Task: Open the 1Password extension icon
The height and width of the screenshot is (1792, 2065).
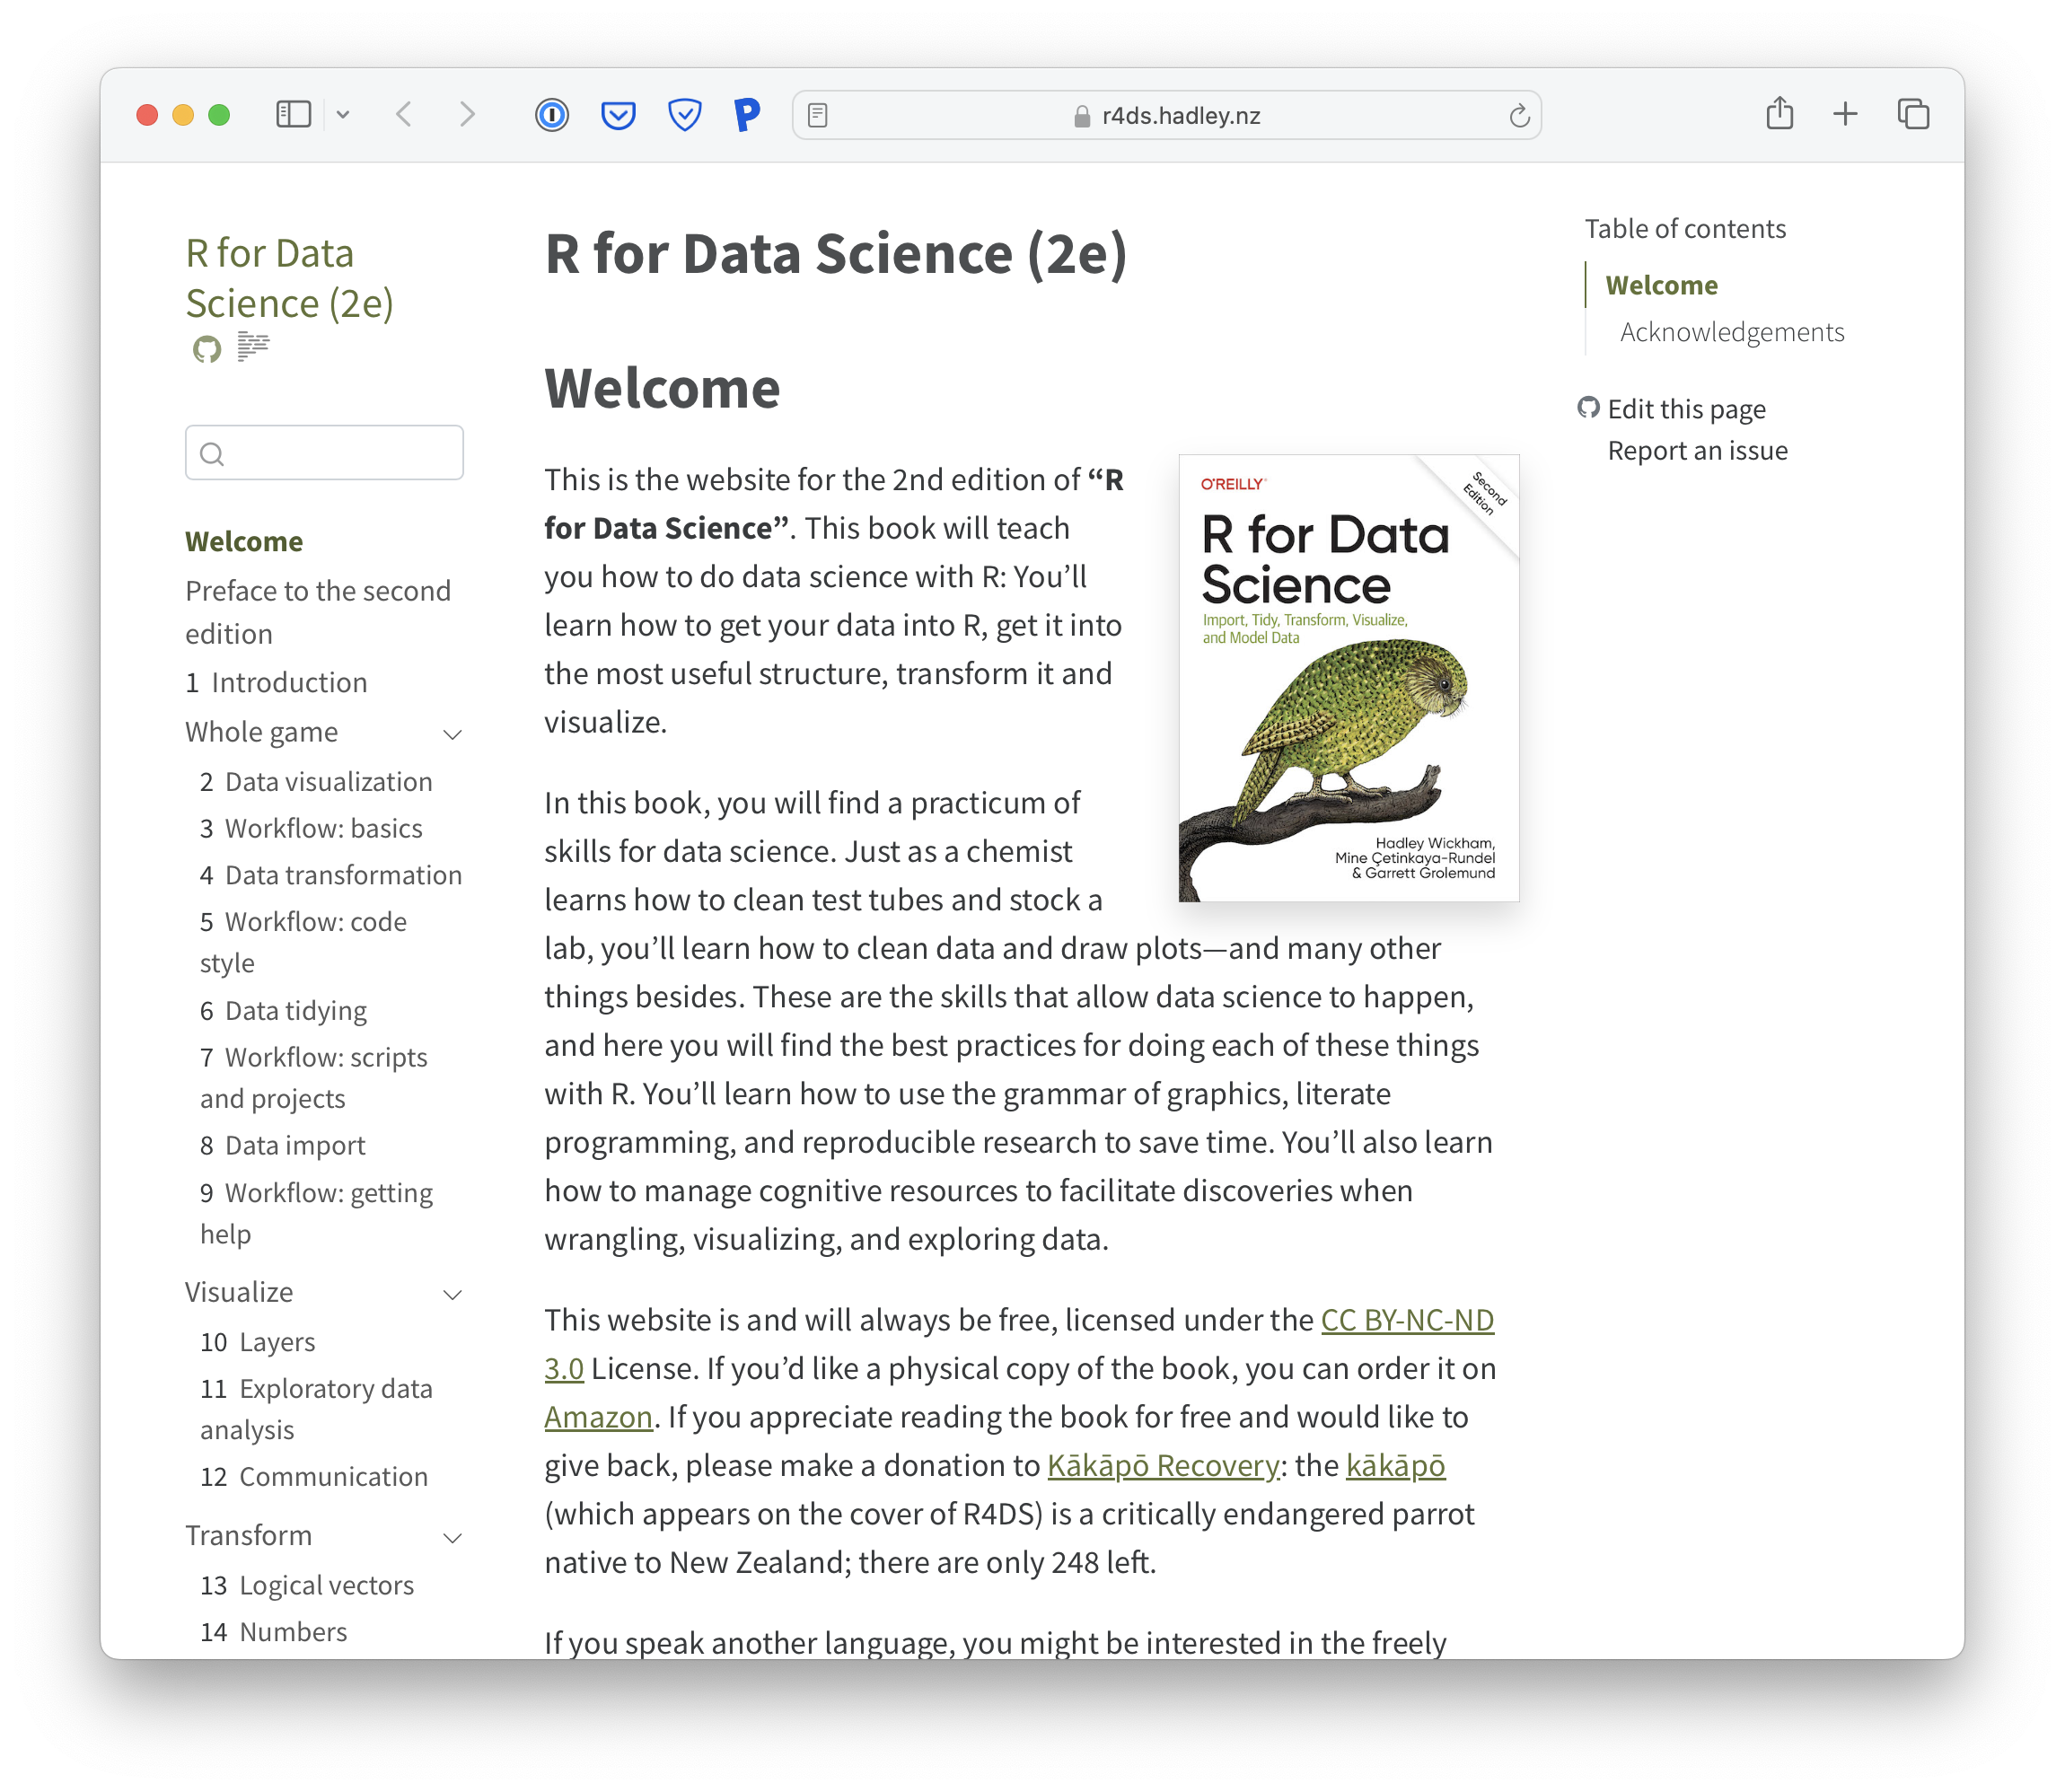Action: tap(552, 115)
